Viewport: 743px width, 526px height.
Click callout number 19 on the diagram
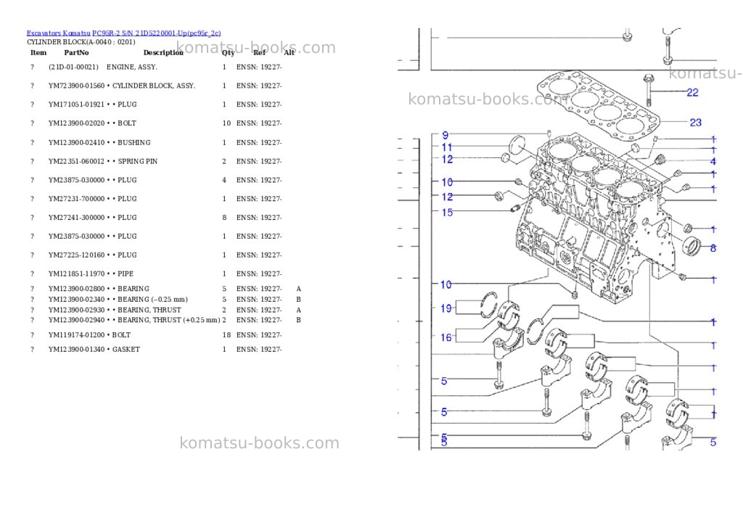click(446, 309)
